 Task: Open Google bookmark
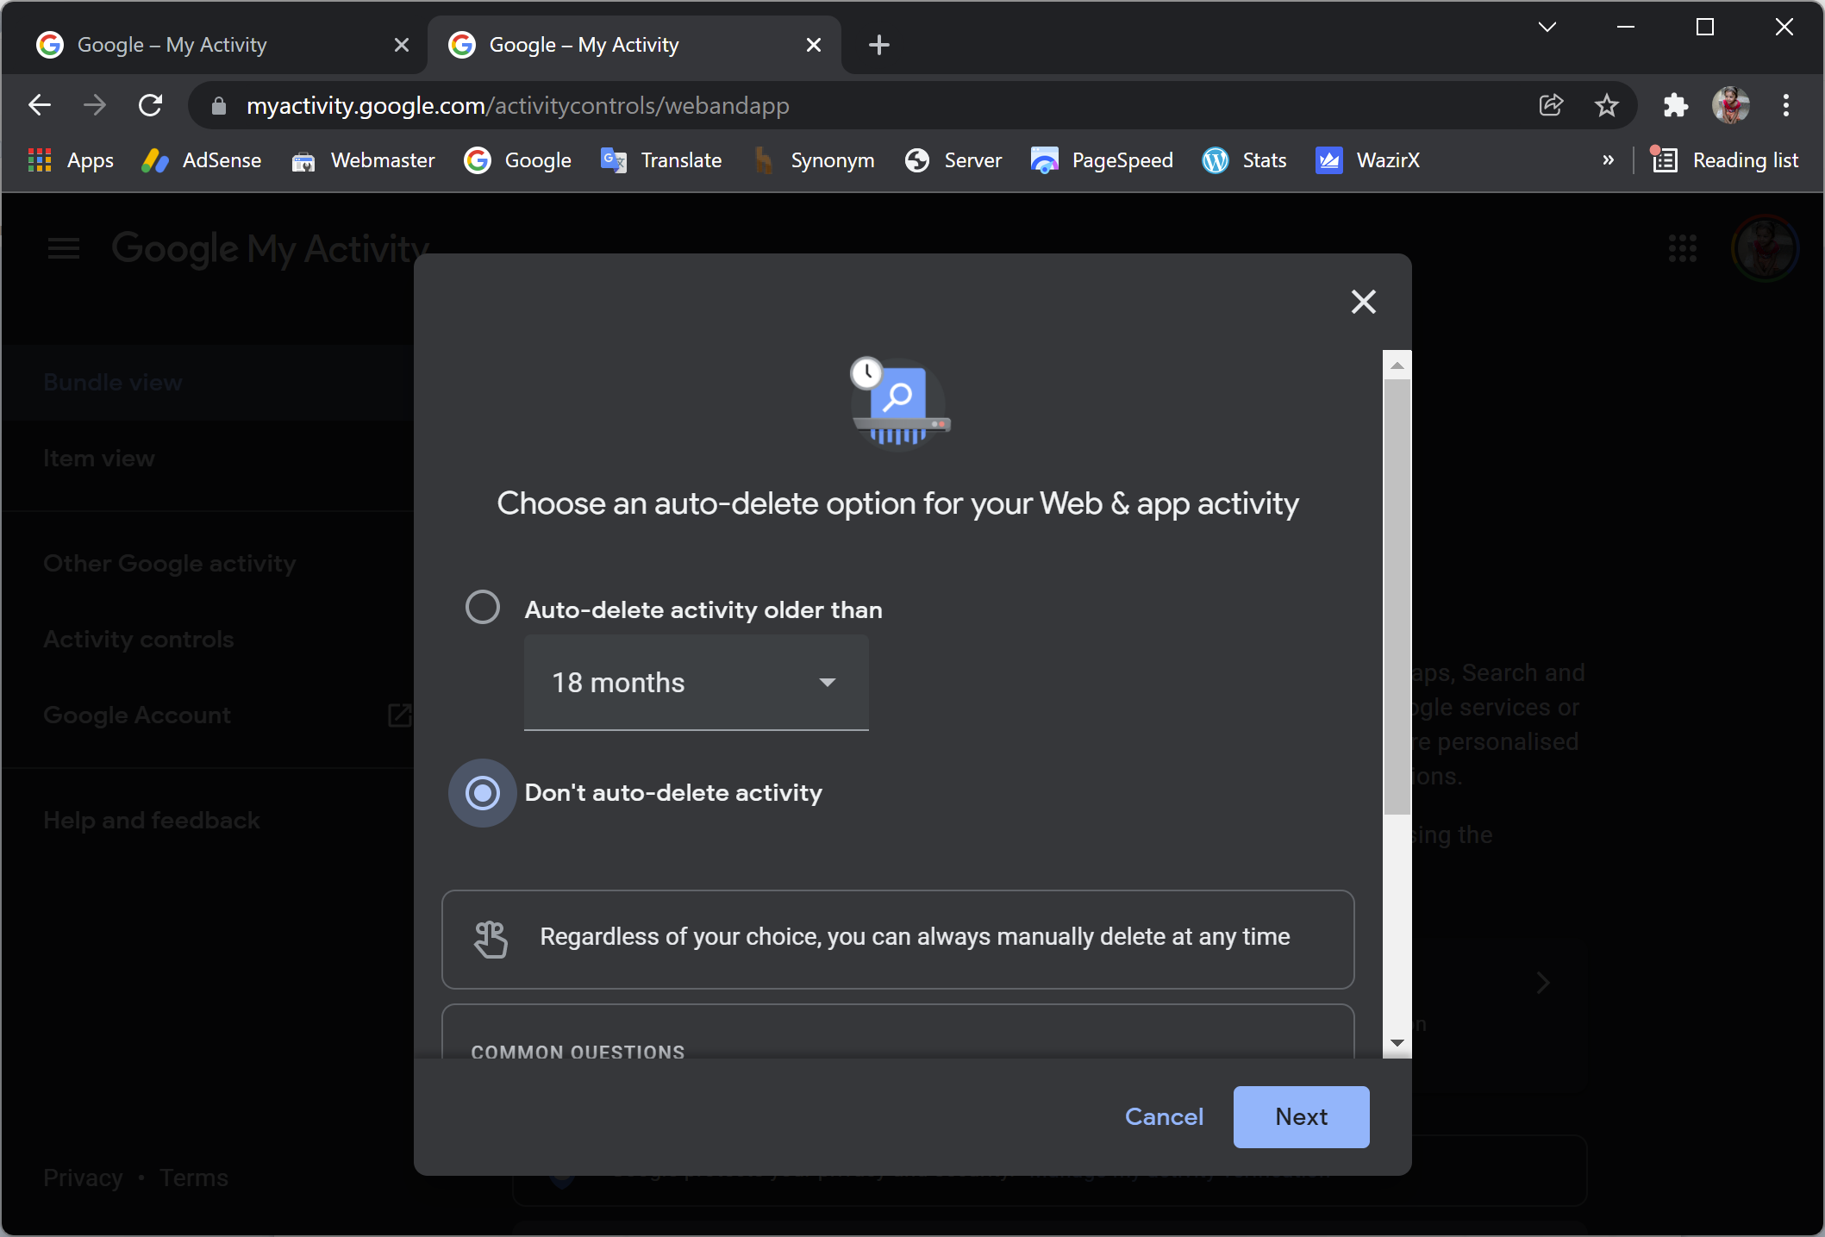tap(518, 160)
